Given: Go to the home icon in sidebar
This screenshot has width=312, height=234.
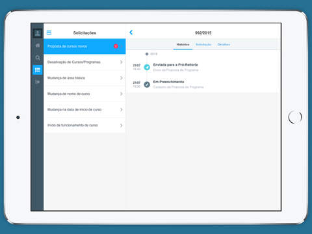Looking at the screenshot, I should pyautogui.click(x=38, y=45).
